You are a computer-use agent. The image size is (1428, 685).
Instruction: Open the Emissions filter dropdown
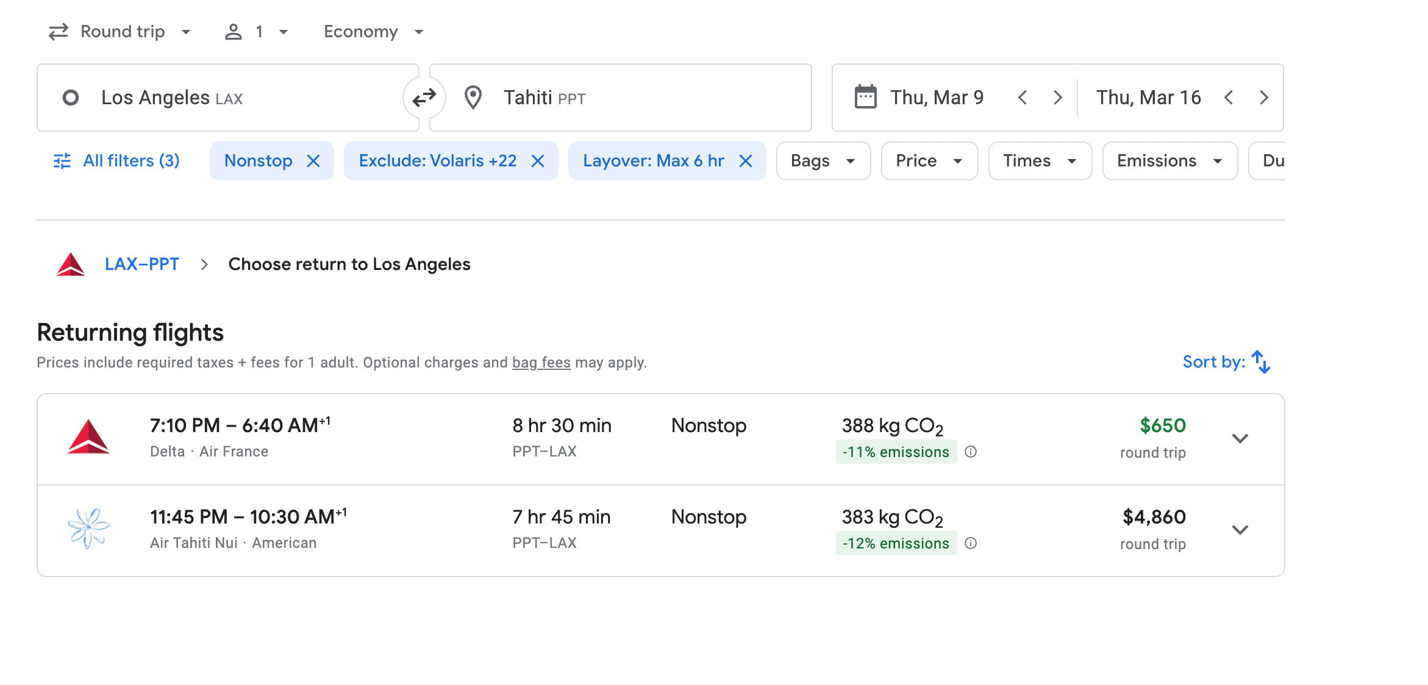(1169, 161)
